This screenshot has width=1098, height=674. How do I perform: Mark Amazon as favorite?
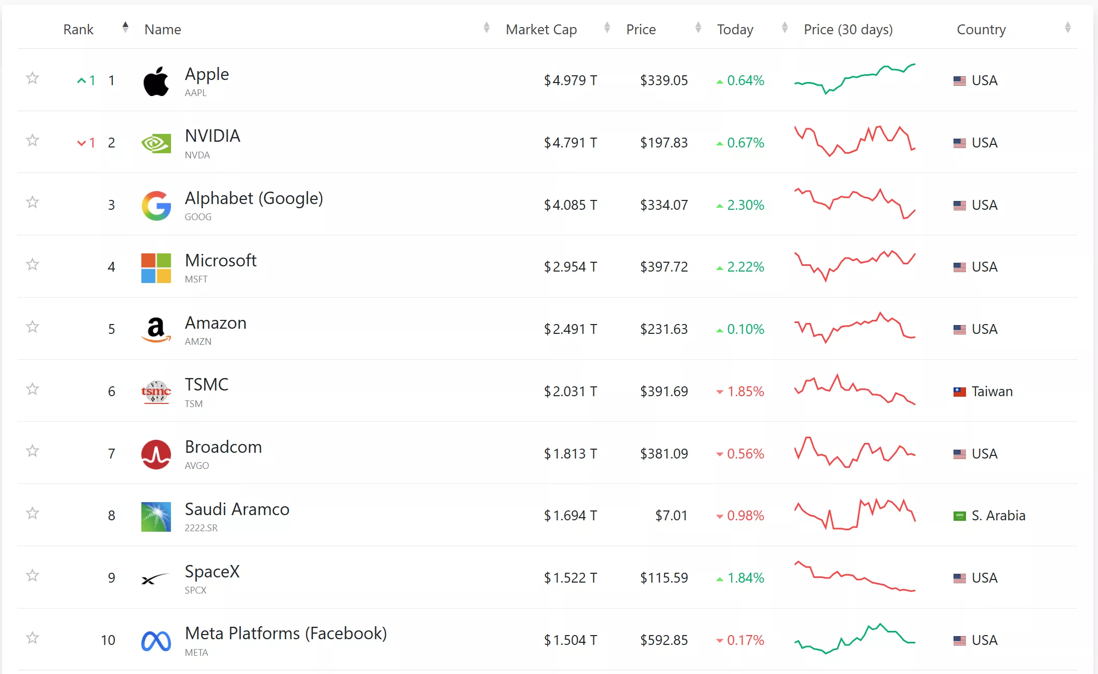[33, 327]
